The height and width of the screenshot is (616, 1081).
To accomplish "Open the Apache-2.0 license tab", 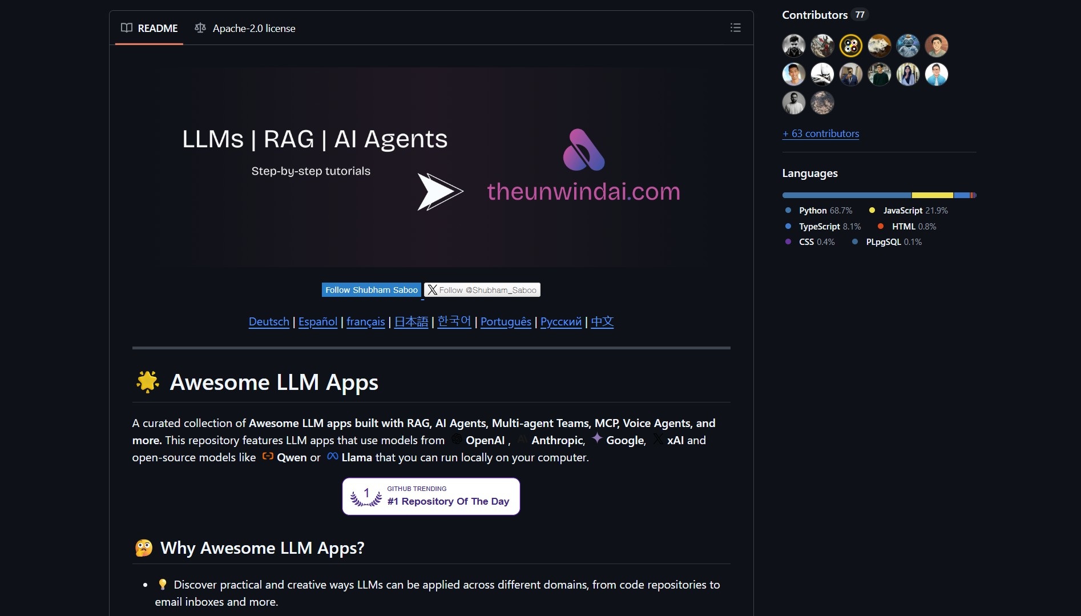I will coord(245,28).
